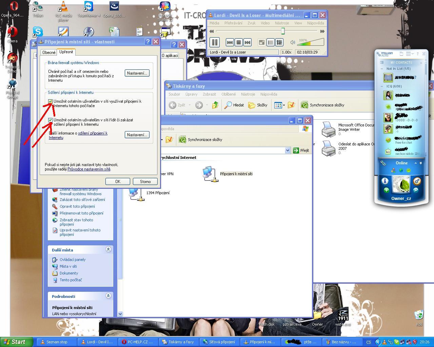Collapse the 'Podrobnosti' panel
Image resolution: width=434 pixels, height=347 pixels.
(x=108, y=296)
